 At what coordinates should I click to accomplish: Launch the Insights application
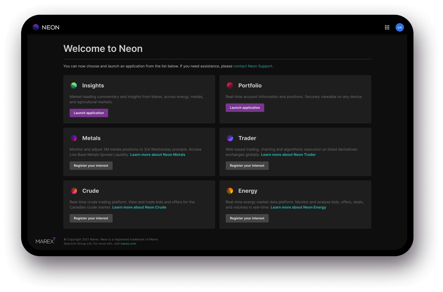coord(89,113)
